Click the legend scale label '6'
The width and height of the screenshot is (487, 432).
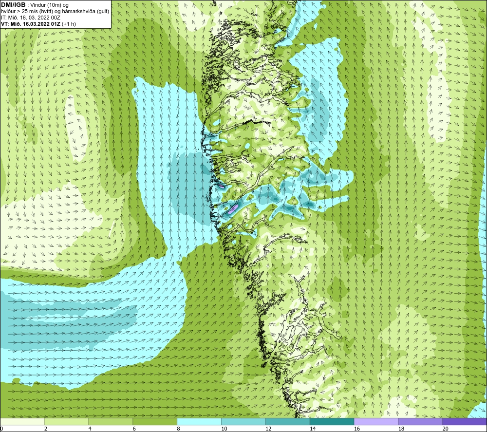[x=134, y=429]
